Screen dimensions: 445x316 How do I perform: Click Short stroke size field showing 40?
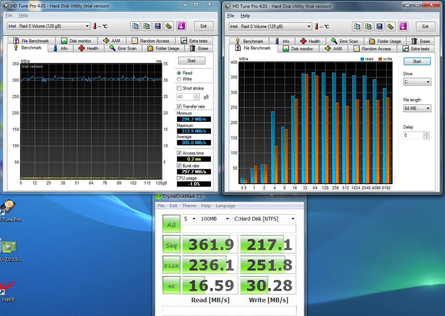tap(185, 97)
